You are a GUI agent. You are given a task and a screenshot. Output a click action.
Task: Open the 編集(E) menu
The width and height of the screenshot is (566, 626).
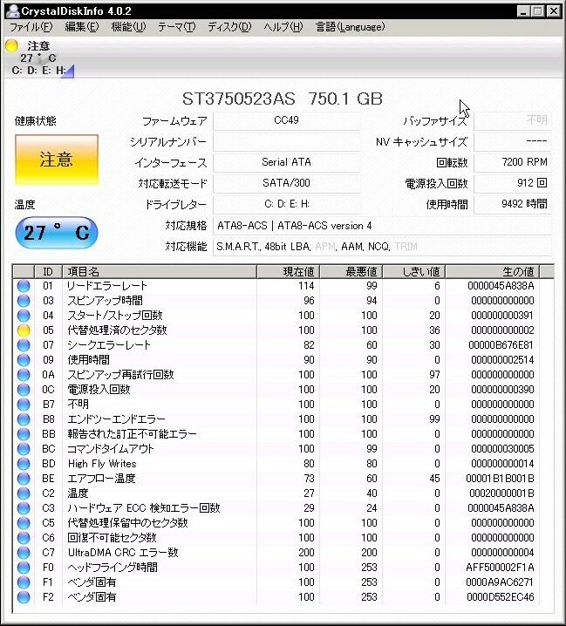(81, 27)
